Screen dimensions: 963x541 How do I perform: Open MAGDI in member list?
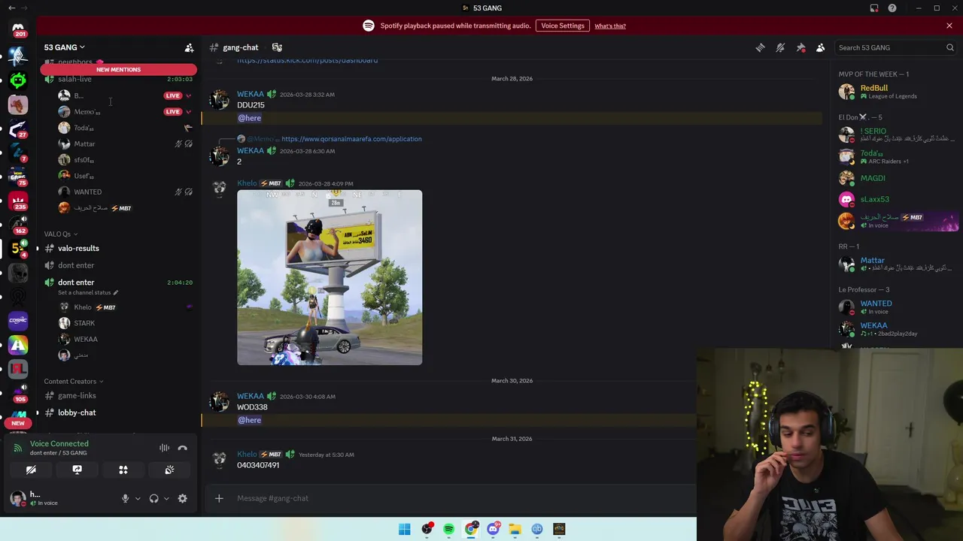pyautogui.click(x=895, y=178)
